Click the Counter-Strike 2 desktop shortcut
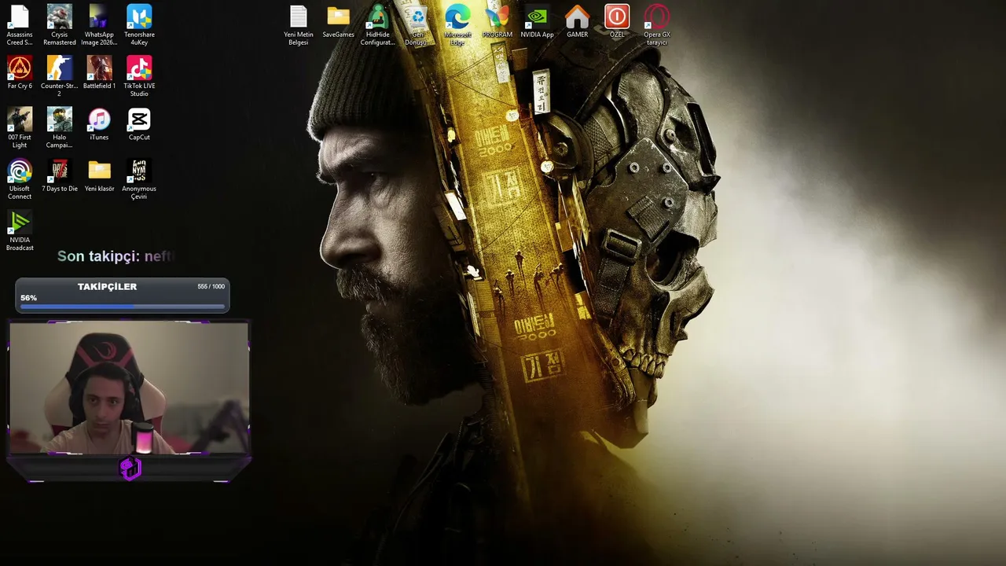 (x=60, y=76)
